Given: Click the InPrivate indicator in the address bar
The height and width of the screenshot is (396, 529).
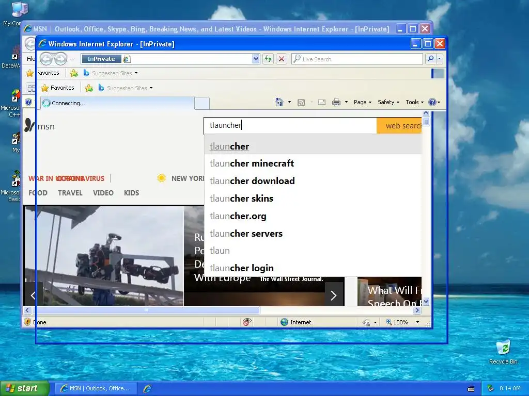Looking at the screenshot, I should (101, 59).
